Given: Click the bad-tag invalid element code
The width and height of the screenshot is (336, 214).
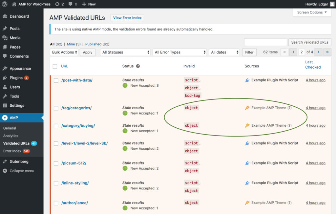Looking at the screenshot, I should [x=192, y=96].
